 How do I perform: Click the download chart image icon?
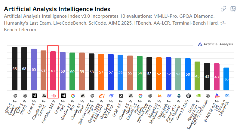pyautogui.click(x=233, y=9)
